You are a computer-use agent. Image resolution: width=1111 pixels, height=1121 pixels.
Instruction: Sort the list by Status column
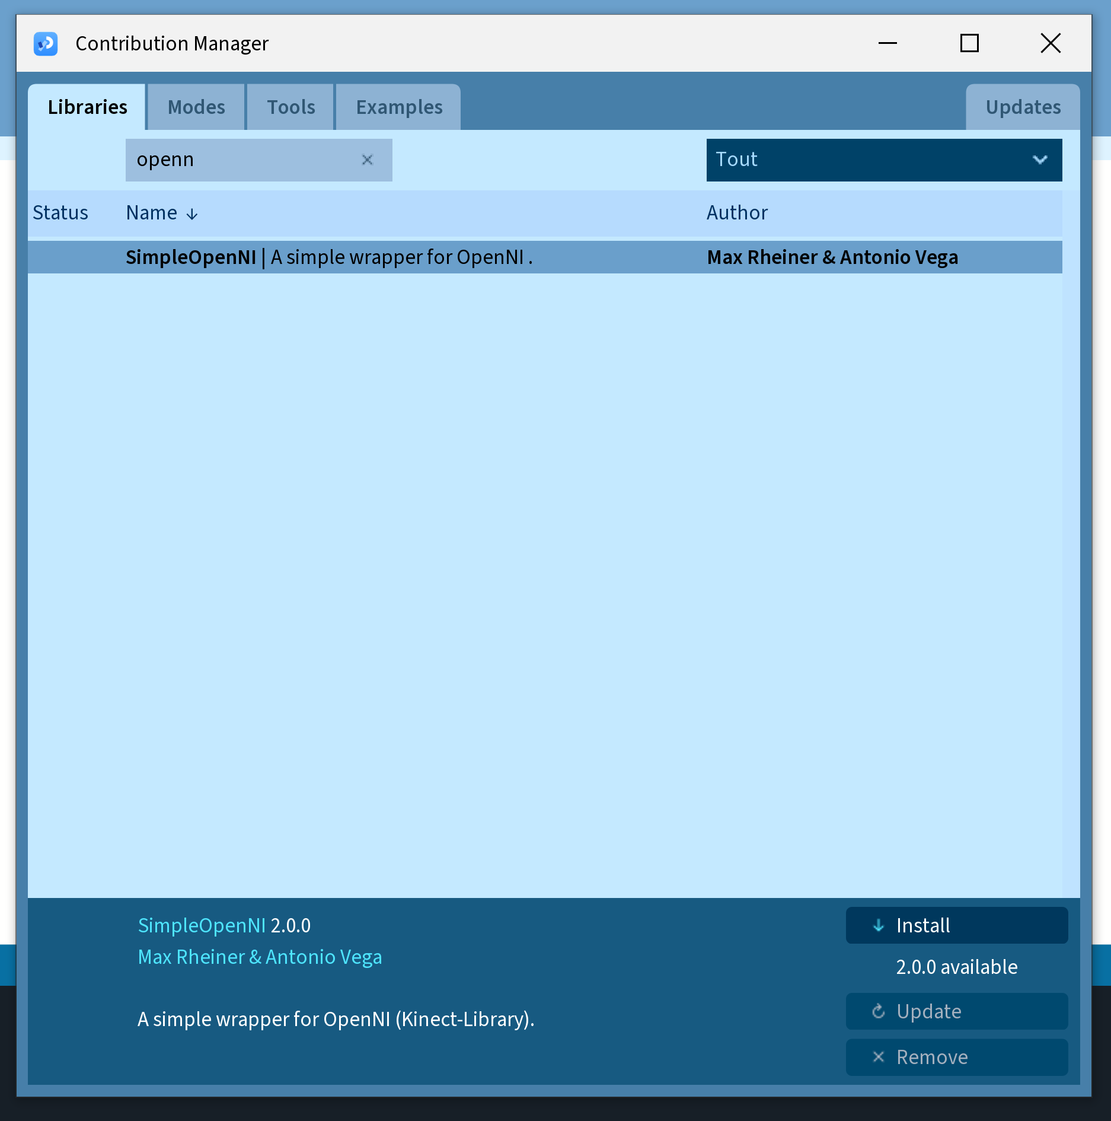(x=60, y=213)
